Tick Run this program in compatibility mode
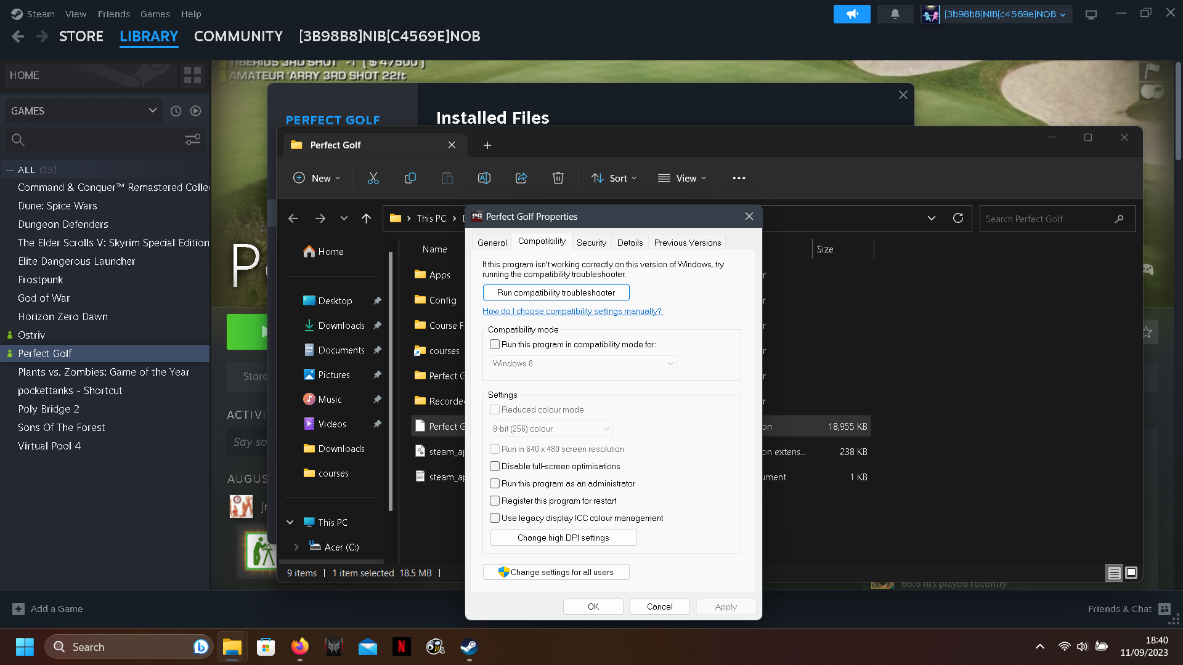This screenshot has height=665, width=1183. coord(495,344)
